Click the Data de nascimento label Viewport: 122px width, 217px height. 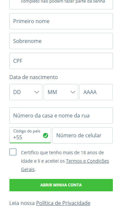[x=34, y=77]
